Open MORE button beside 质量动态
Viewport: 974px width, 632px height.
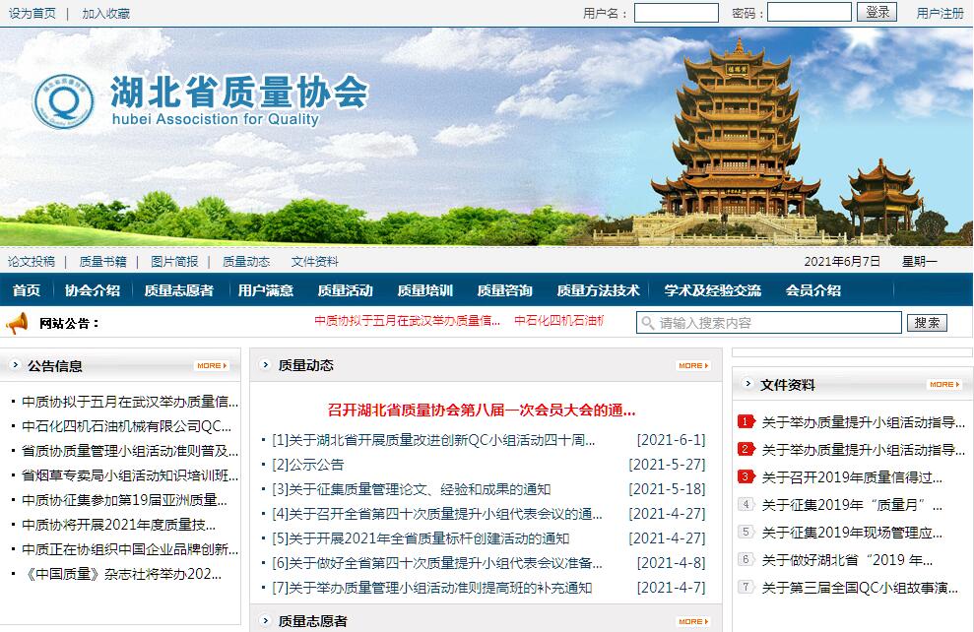point(692,365)
